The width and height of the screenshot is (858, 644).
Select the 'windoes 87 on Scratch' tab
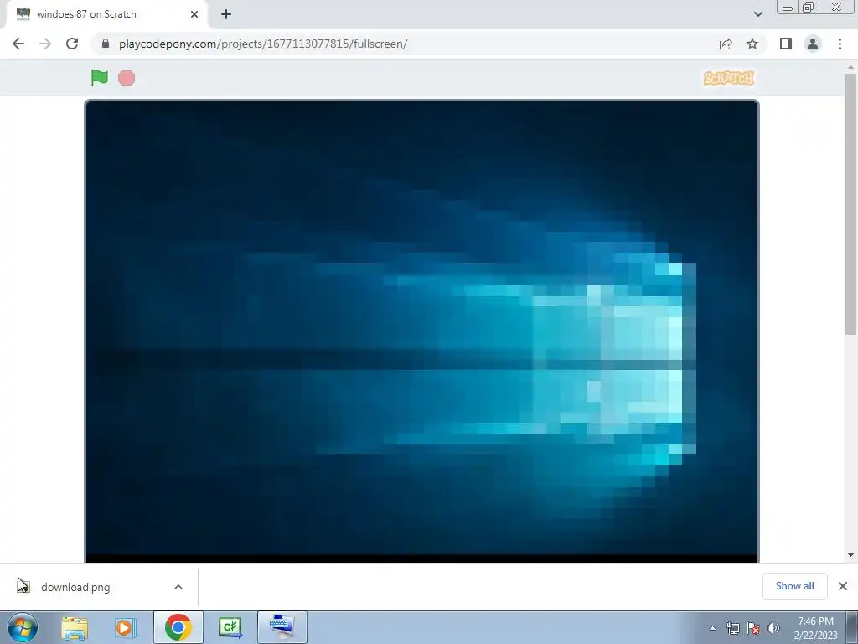(107, 14)
